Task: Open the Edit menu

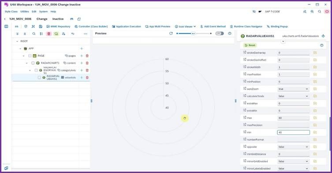Action: (34, 11)
